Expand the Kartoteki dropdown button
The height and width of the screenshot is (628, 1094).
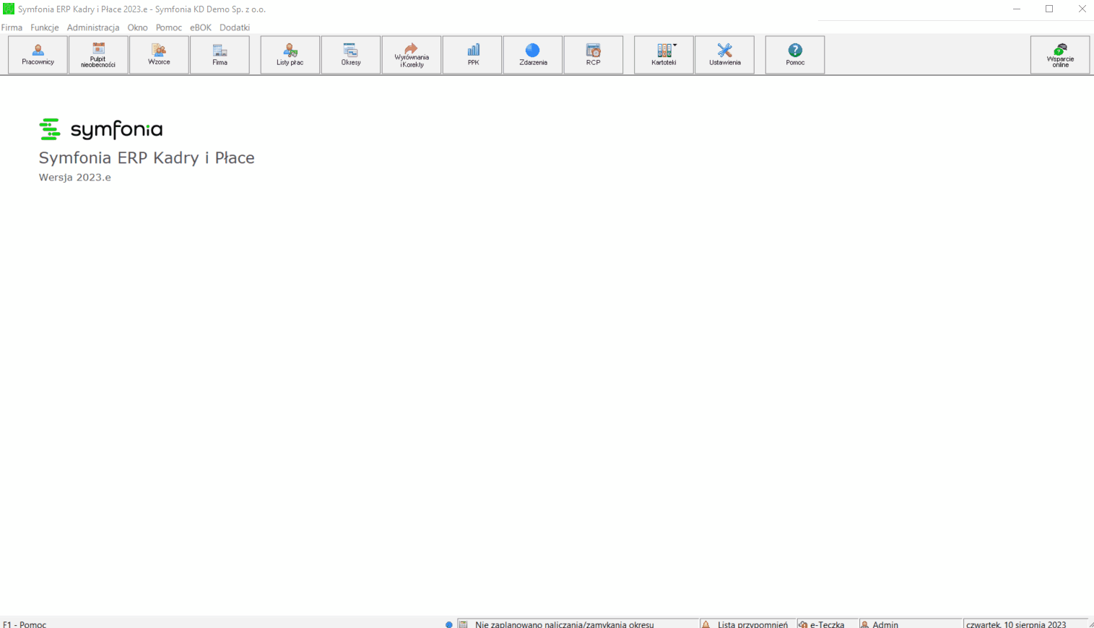click(x=664, y=55)
